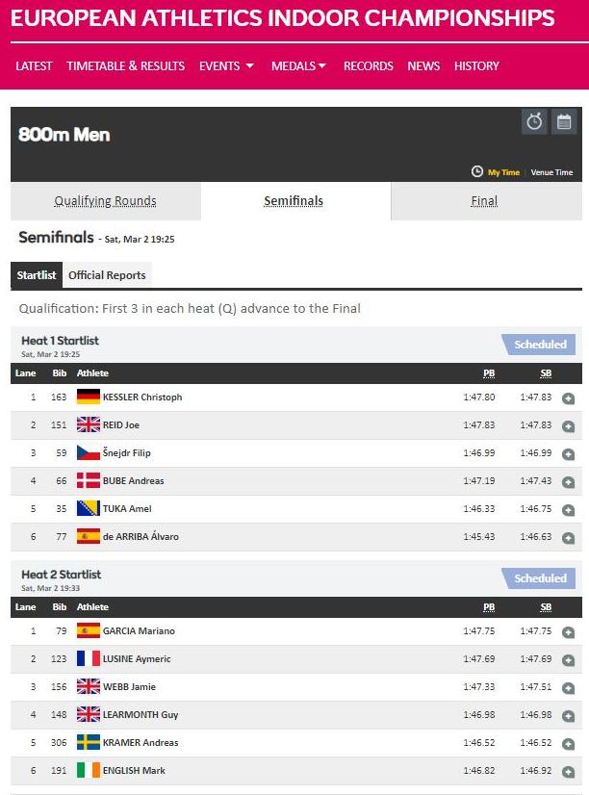Expand KESSLER Christoph's row with plus icon
Image resolution: width=589 pixels, height=795 pixels.
click(568, 398)
